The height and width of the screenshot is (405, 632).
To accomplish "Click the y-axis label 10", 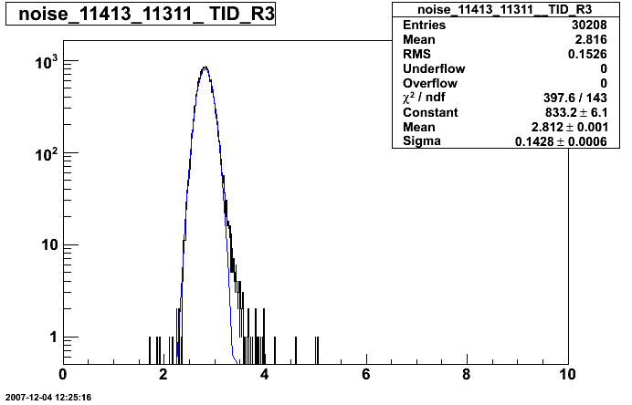I will (x=50, y=244).
